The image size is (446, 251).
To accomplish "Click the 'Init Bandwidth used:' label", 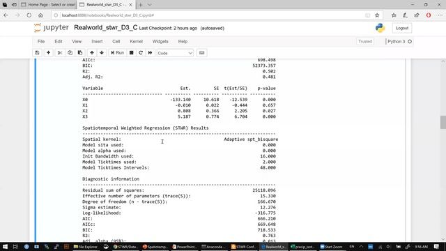I will pos(108,156).
